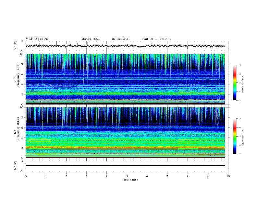Click the "ch.1(V)" waveform axis label
Image resolution: width=257 pixels, height=198 pixels.
[x=16, y=46]
